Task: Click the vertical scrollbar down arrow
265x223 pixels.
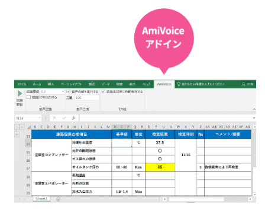Action: click(x=254, y=195)
